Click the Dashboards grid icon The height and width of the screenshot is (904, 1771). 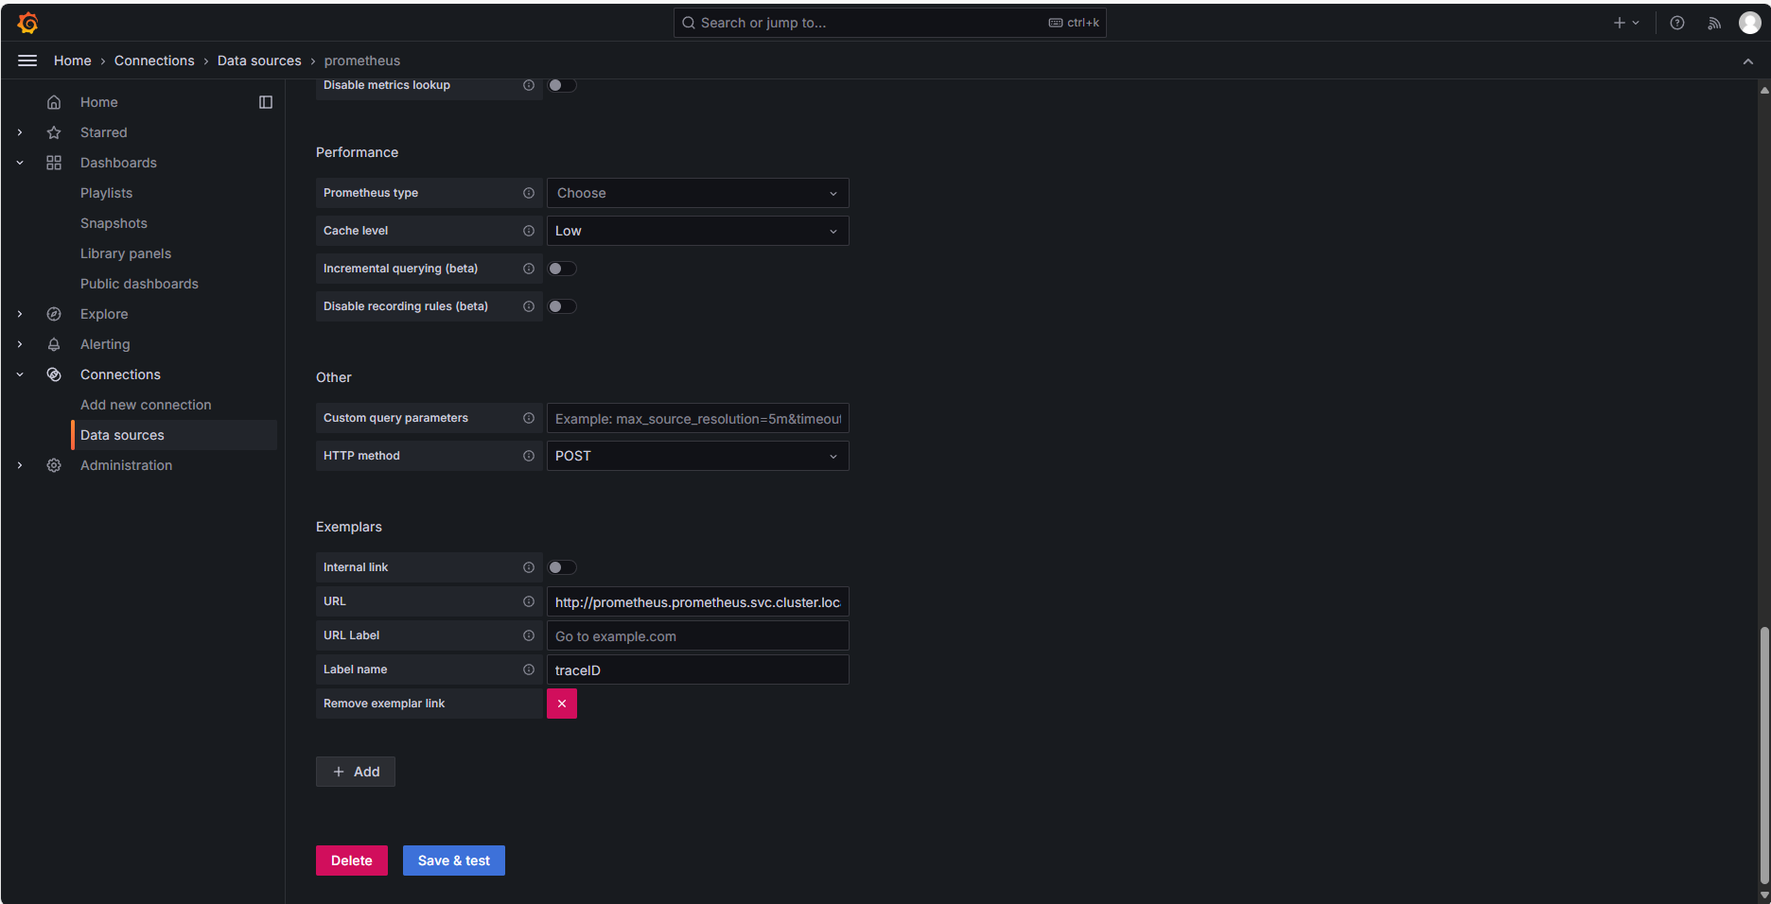point(54,163)
